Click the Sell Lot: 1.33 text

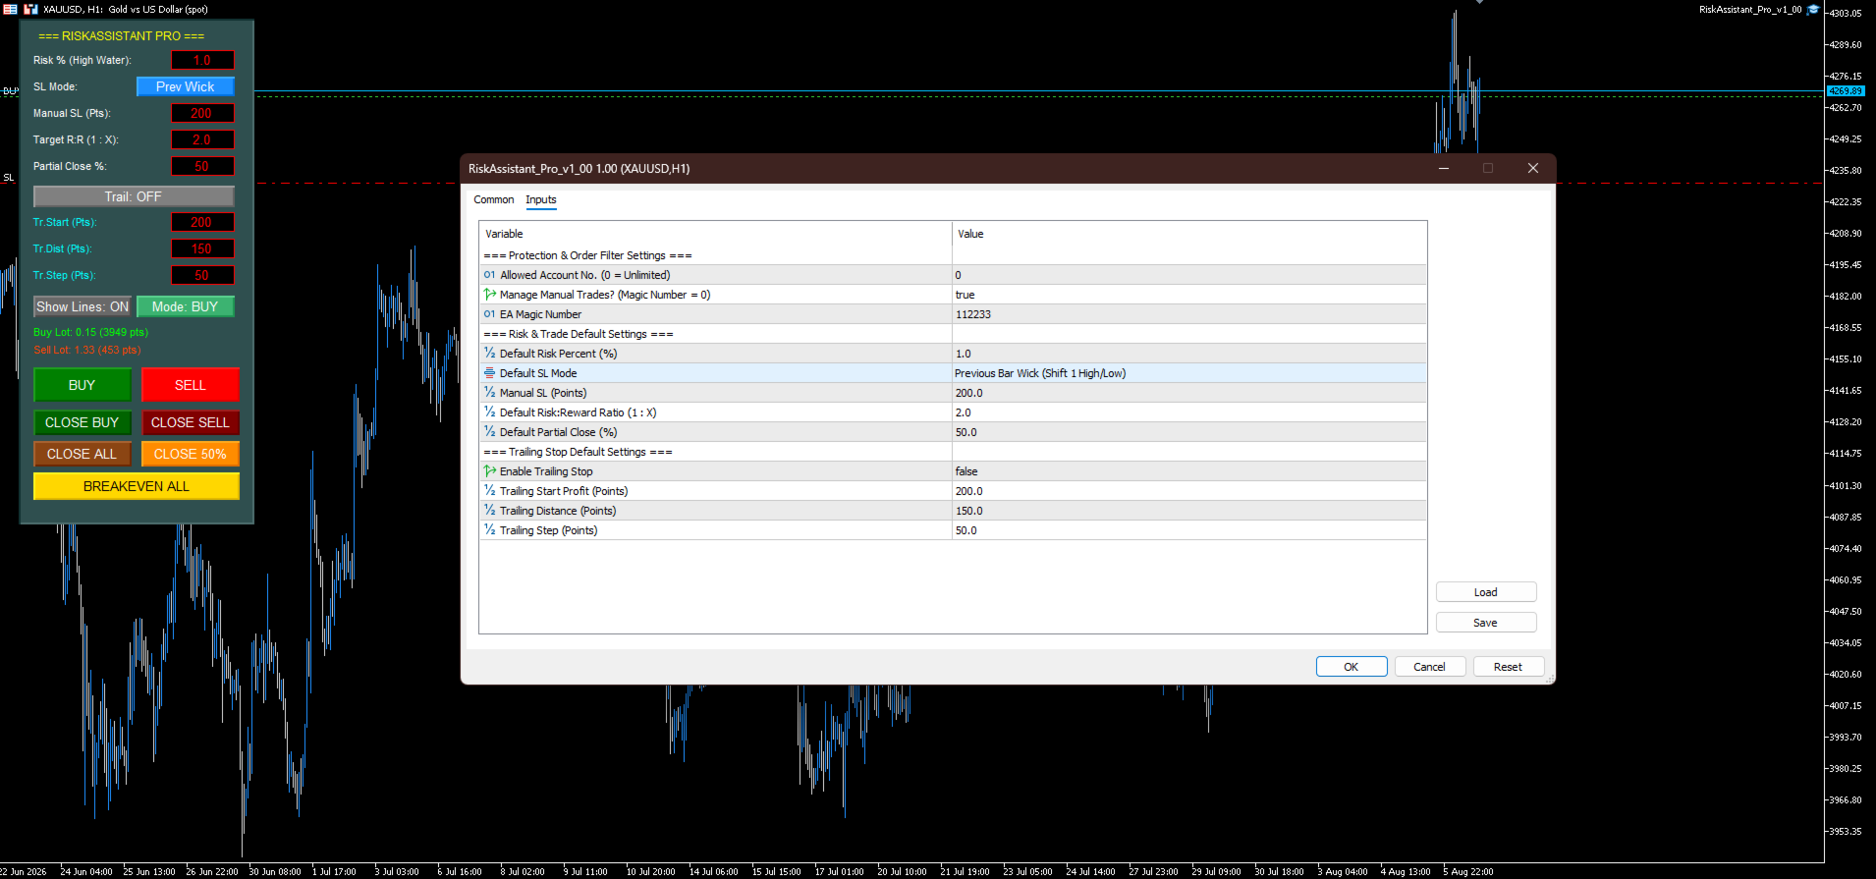click(87, 350)
